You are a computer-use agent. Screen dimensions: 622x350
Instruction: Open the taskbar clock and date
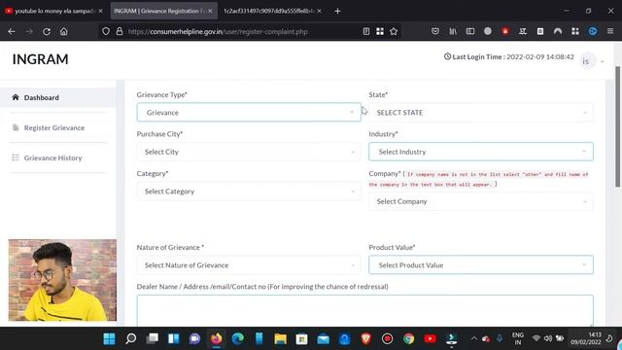586,338
